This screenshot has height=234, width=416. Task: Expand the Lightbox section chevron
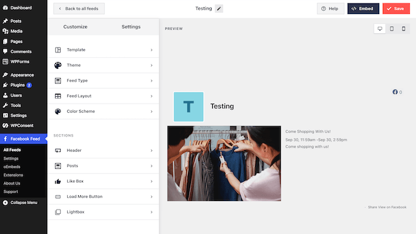(152, 212)
